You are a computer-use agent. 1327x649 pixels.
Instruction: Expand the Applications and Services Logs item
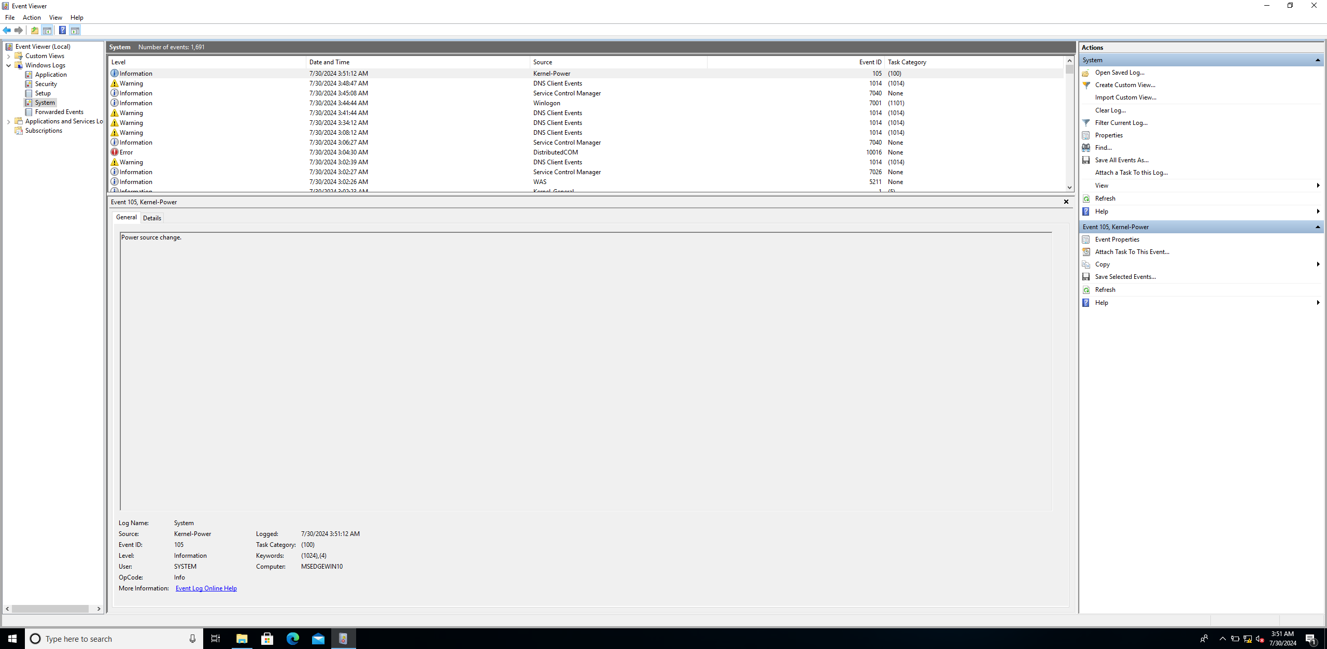(8, 121)
